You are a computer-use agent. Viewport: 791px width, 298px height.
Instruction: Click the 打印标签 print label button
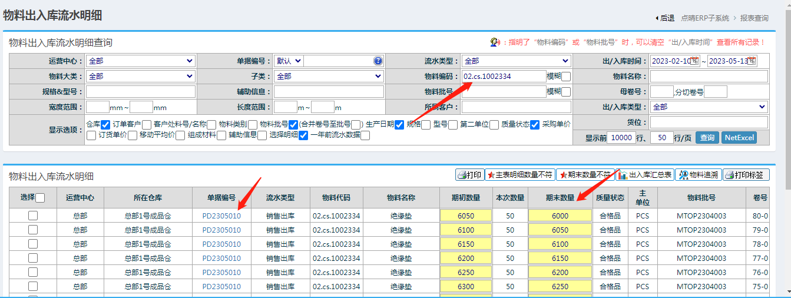point(746,175)
